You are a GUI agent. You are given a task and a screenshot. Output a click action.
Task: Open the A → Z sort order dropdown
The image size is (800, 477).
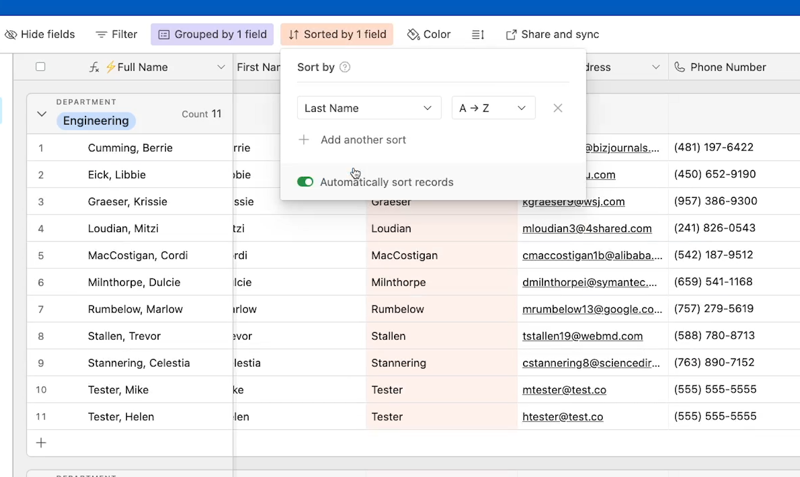coord(494,108)
